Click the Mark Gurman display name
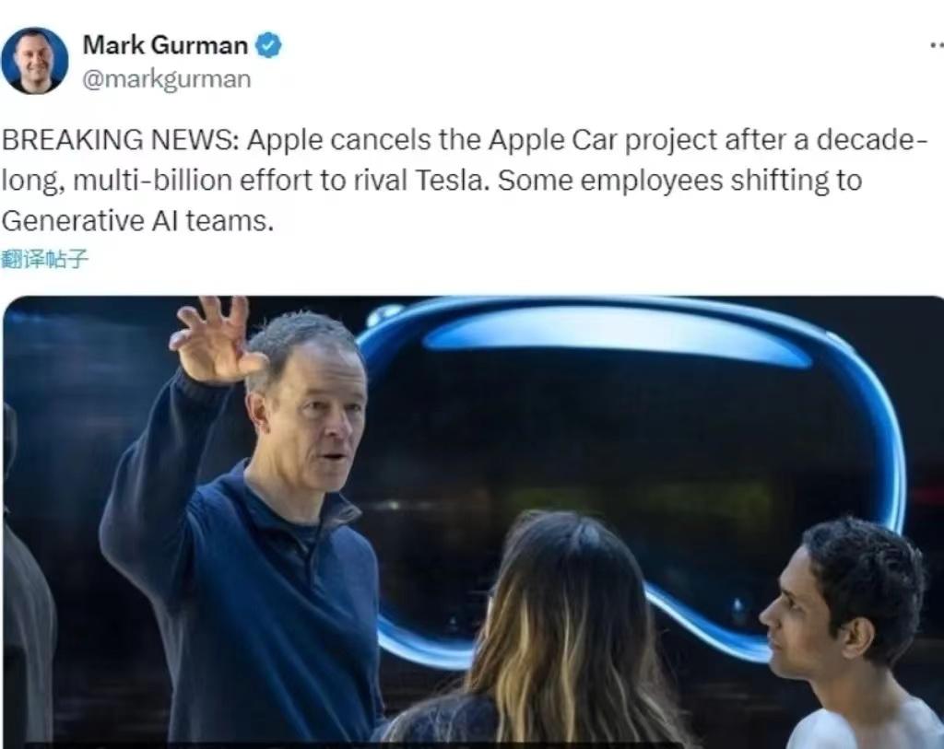 click(165, 45)
